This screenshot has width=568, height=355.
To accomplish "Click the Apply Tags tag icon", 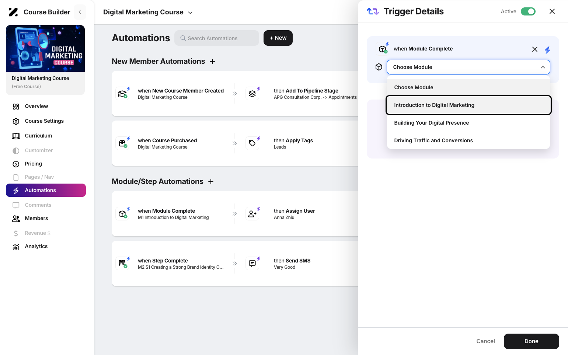I will pyautogui.click(x=252, y=143).
